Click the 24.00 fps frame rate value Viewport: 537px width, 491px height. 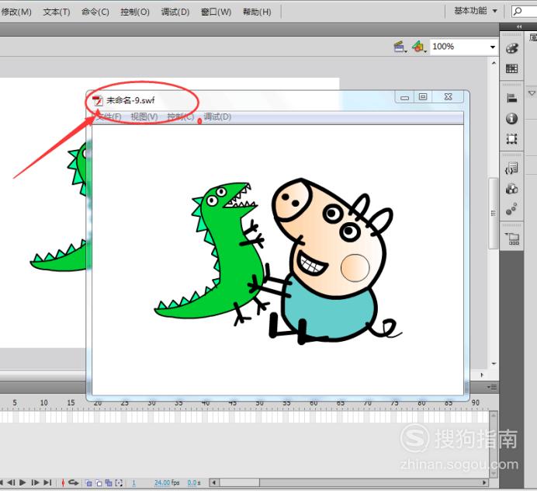167,482
